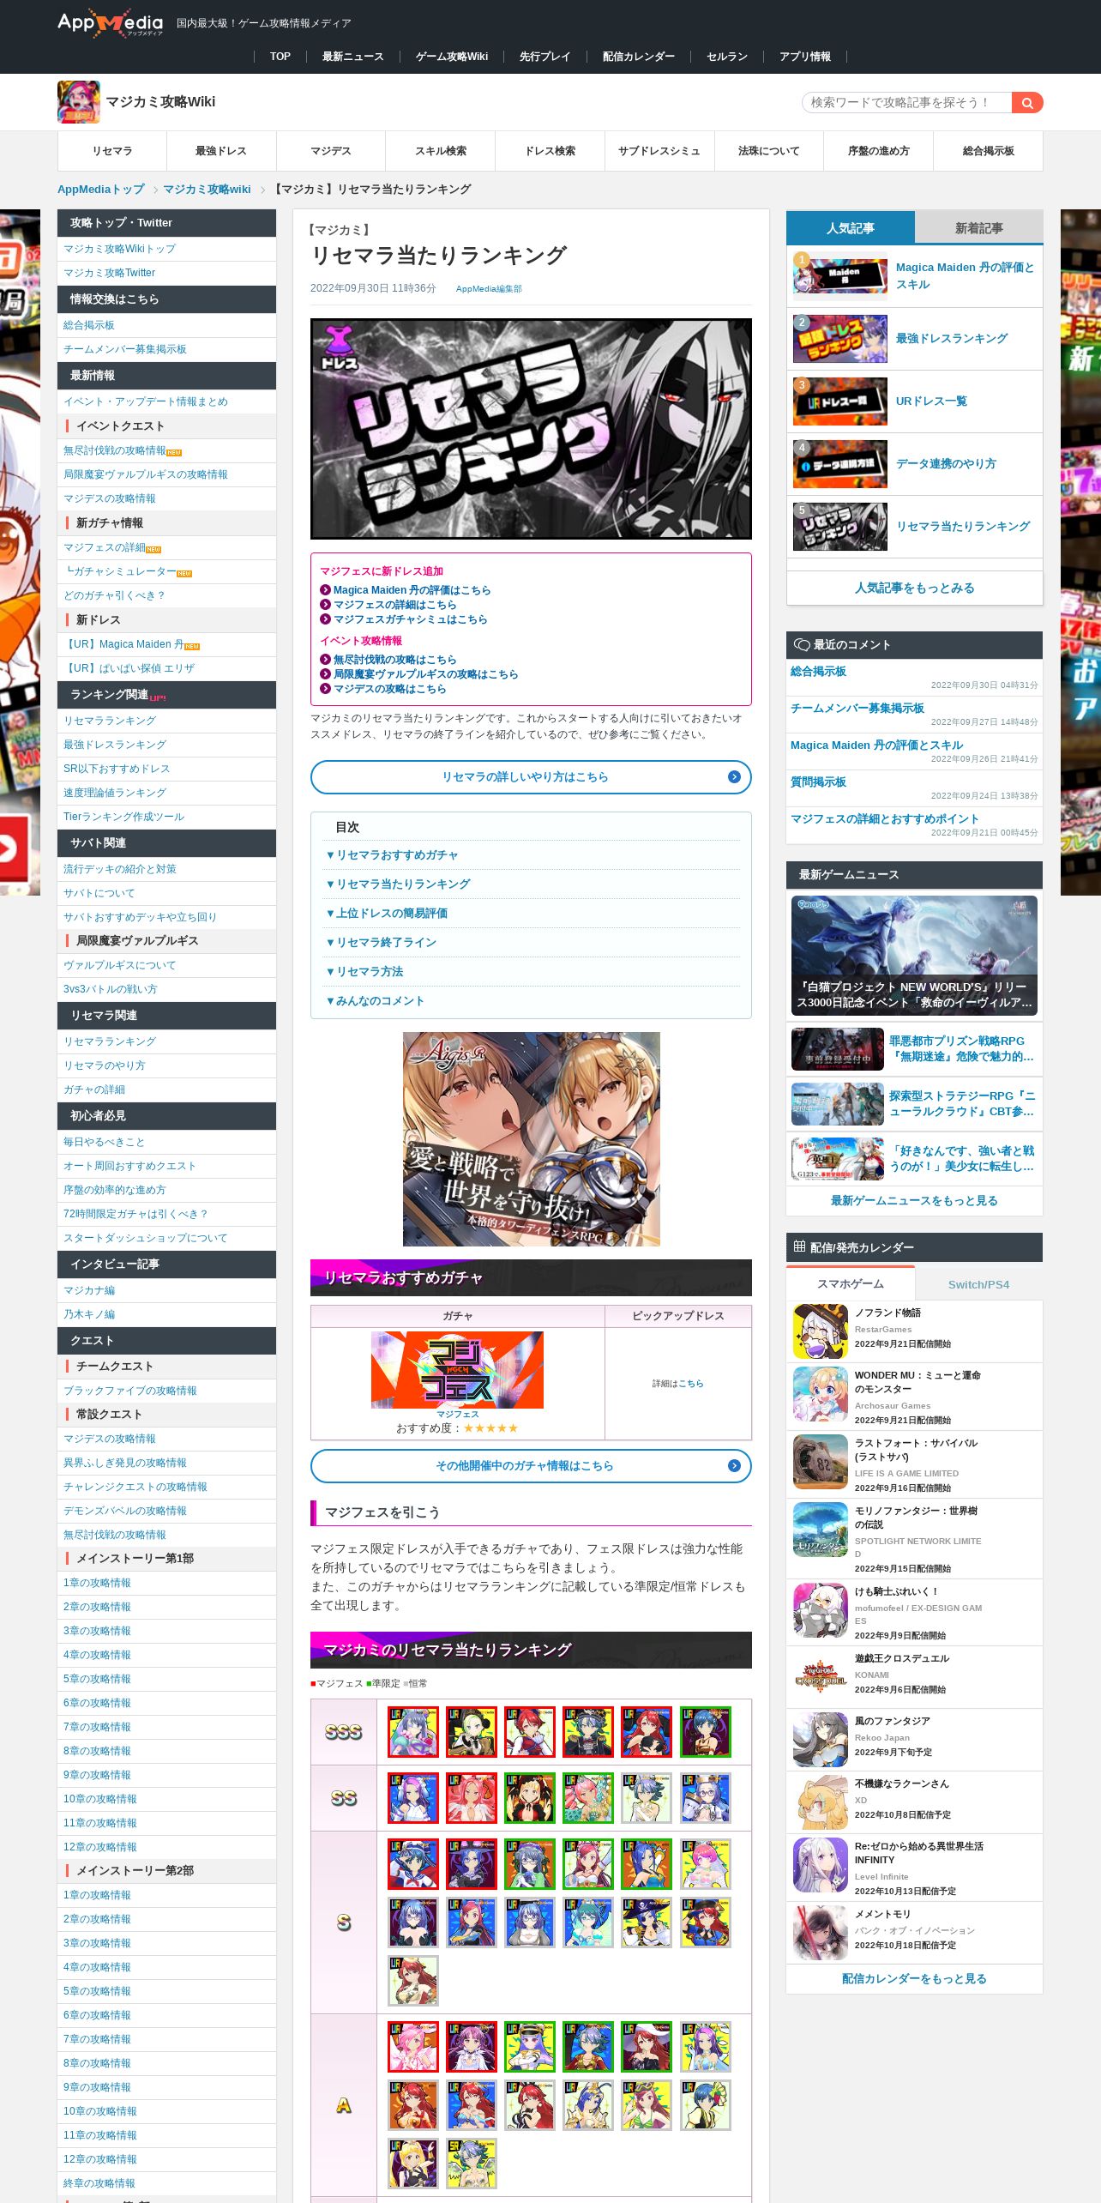Viewport: 1101px width, 2203px height.
Task: Jump to 上位ドレスの簡易評価 in contents
Action: point(387,914)
